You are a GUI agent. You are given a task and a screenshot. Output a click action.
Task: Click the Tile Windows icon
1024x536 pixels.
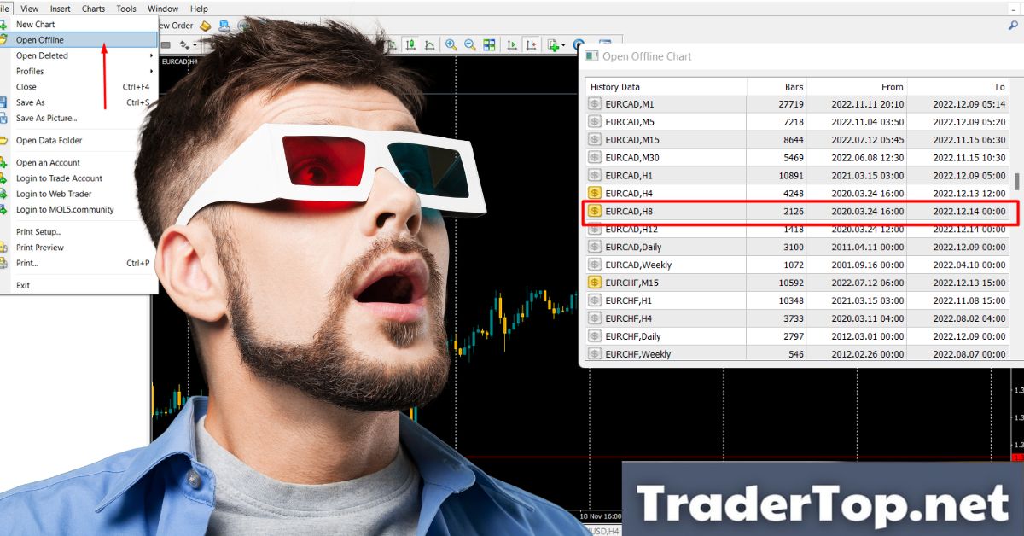pos(488,44)
